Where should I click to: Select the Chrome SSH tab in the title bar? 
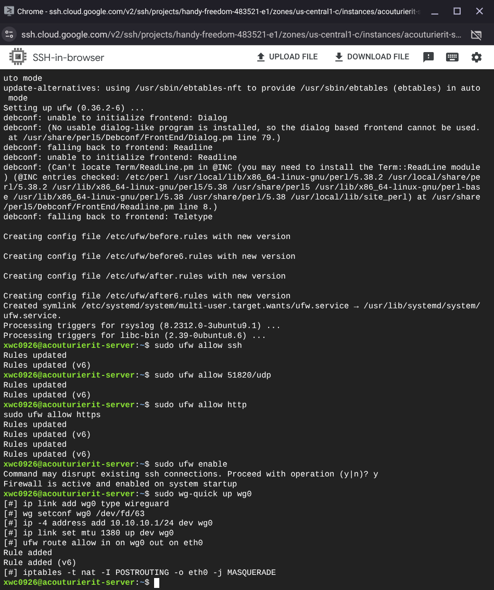[x=208, y=11]
